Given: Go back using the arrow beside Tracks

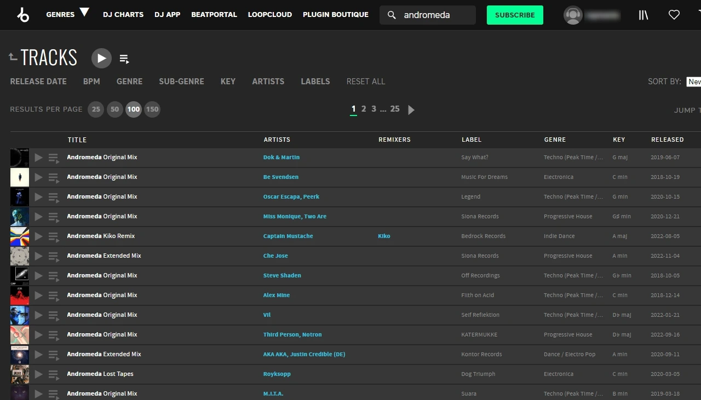Looking at the screenshot, I should (x=13, y=56).
